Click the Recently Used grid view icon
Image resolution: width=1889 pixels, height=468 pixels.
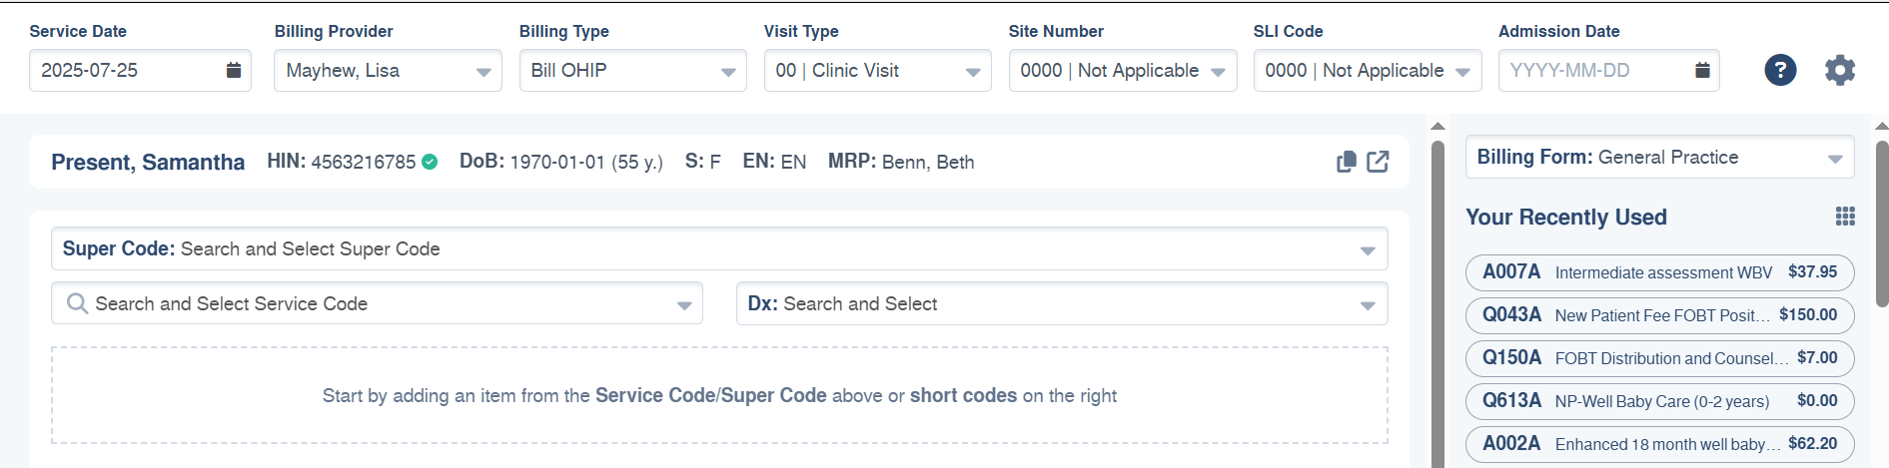coord(1845,217)
